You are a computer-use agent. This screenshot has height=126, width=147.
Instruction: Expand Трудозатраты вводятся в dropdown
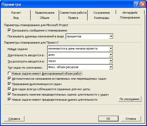click(x=111, y=61)
